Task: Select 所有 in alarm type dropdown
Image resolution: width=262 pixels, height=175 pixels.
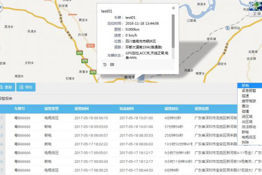Action: [x=246, y=85]
